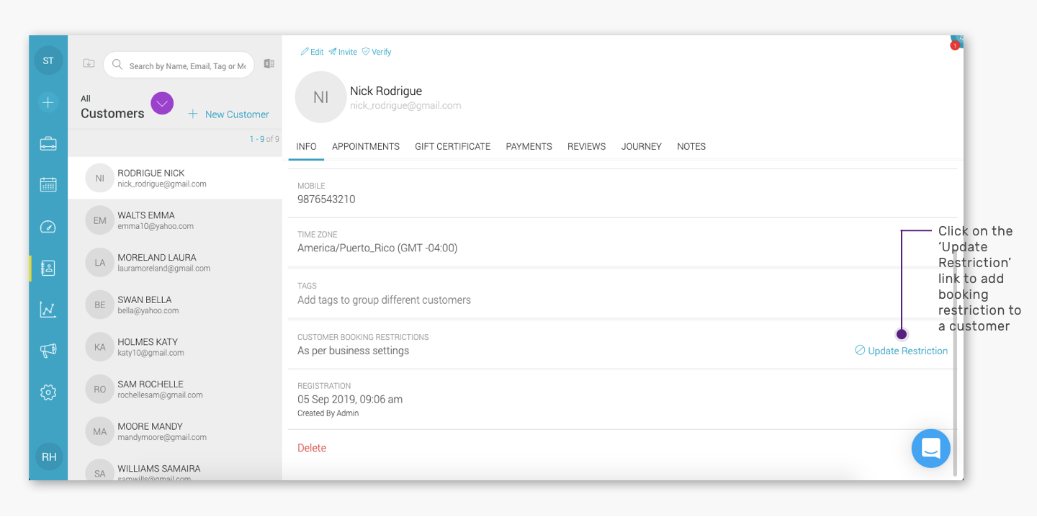Select Walts Emma in customer list
Viewport: 1037px width, 517px height.
pos(175,220)
